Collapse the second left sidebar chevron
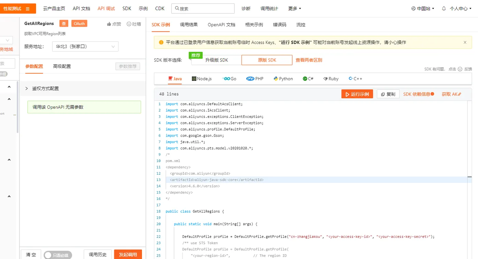Viewport: 478px width, 259px height. 9,99
